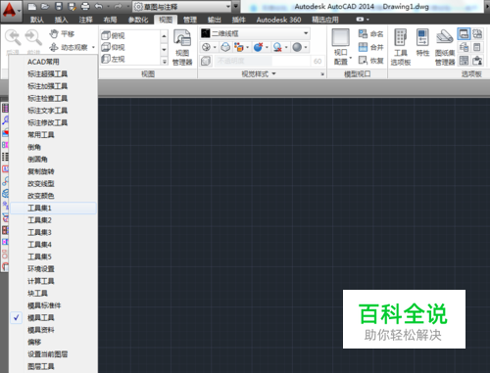Click the Redo arrow icon
This screenshot has width=490, height=373.
(x=118, y=6)
